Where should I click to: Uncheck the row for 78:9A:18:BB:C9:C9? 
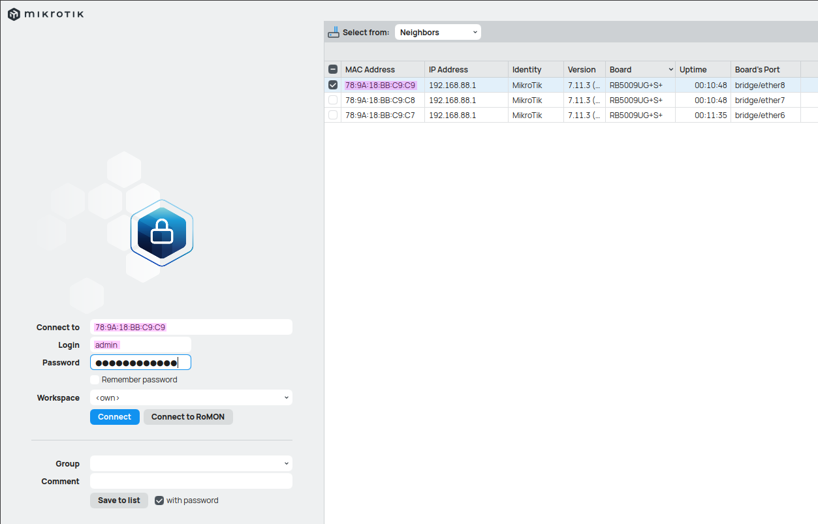(333, 85)
